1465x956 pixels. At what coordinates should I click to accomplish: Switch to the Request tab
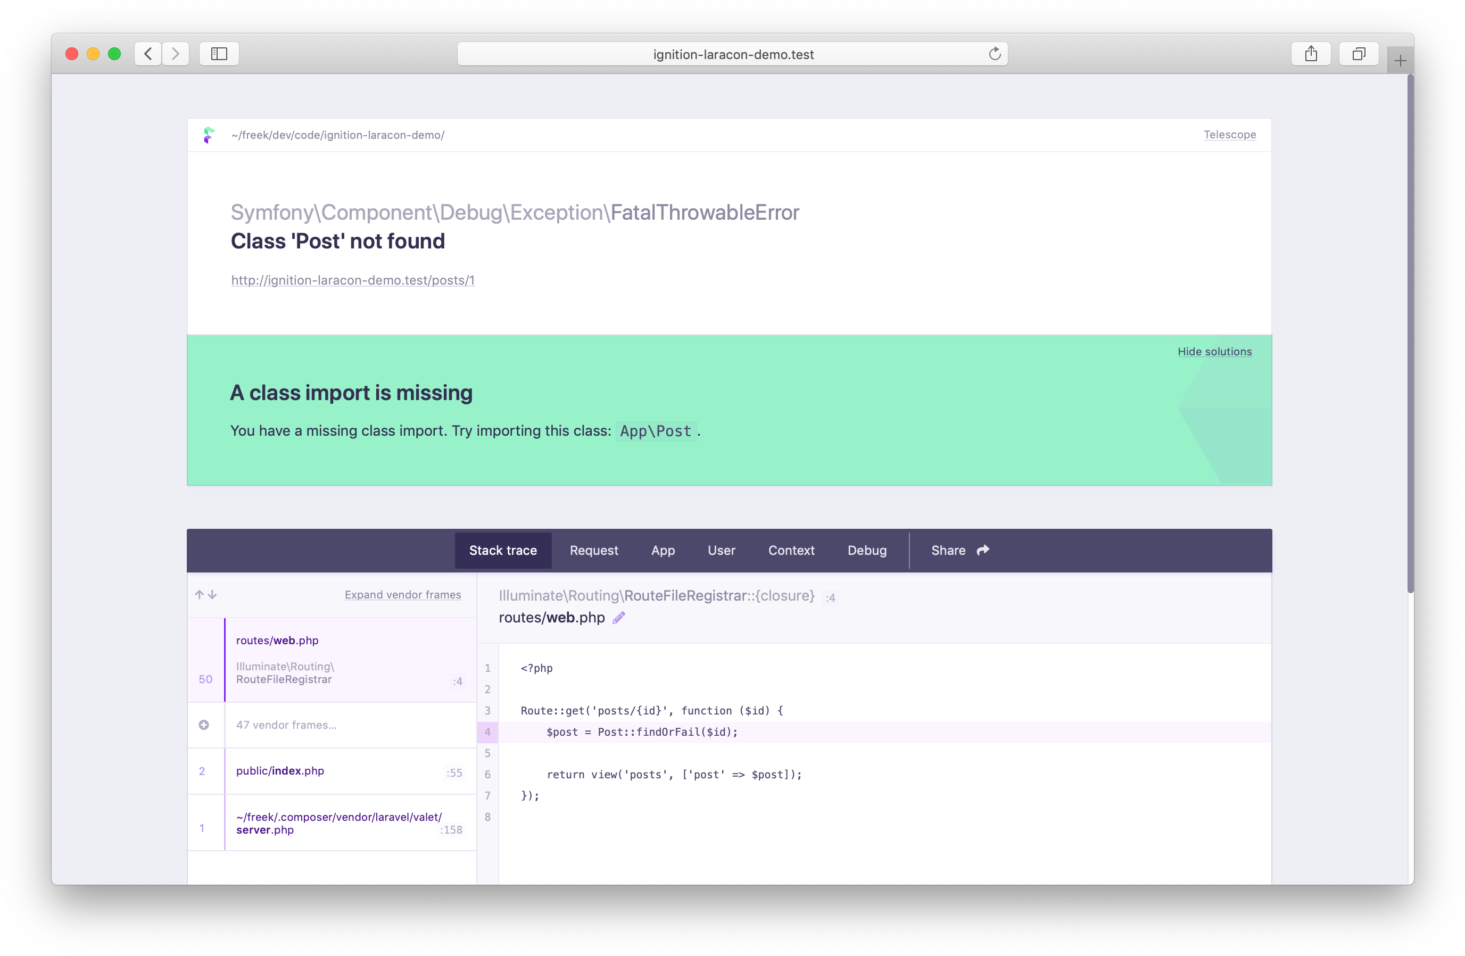click(593, 551)
